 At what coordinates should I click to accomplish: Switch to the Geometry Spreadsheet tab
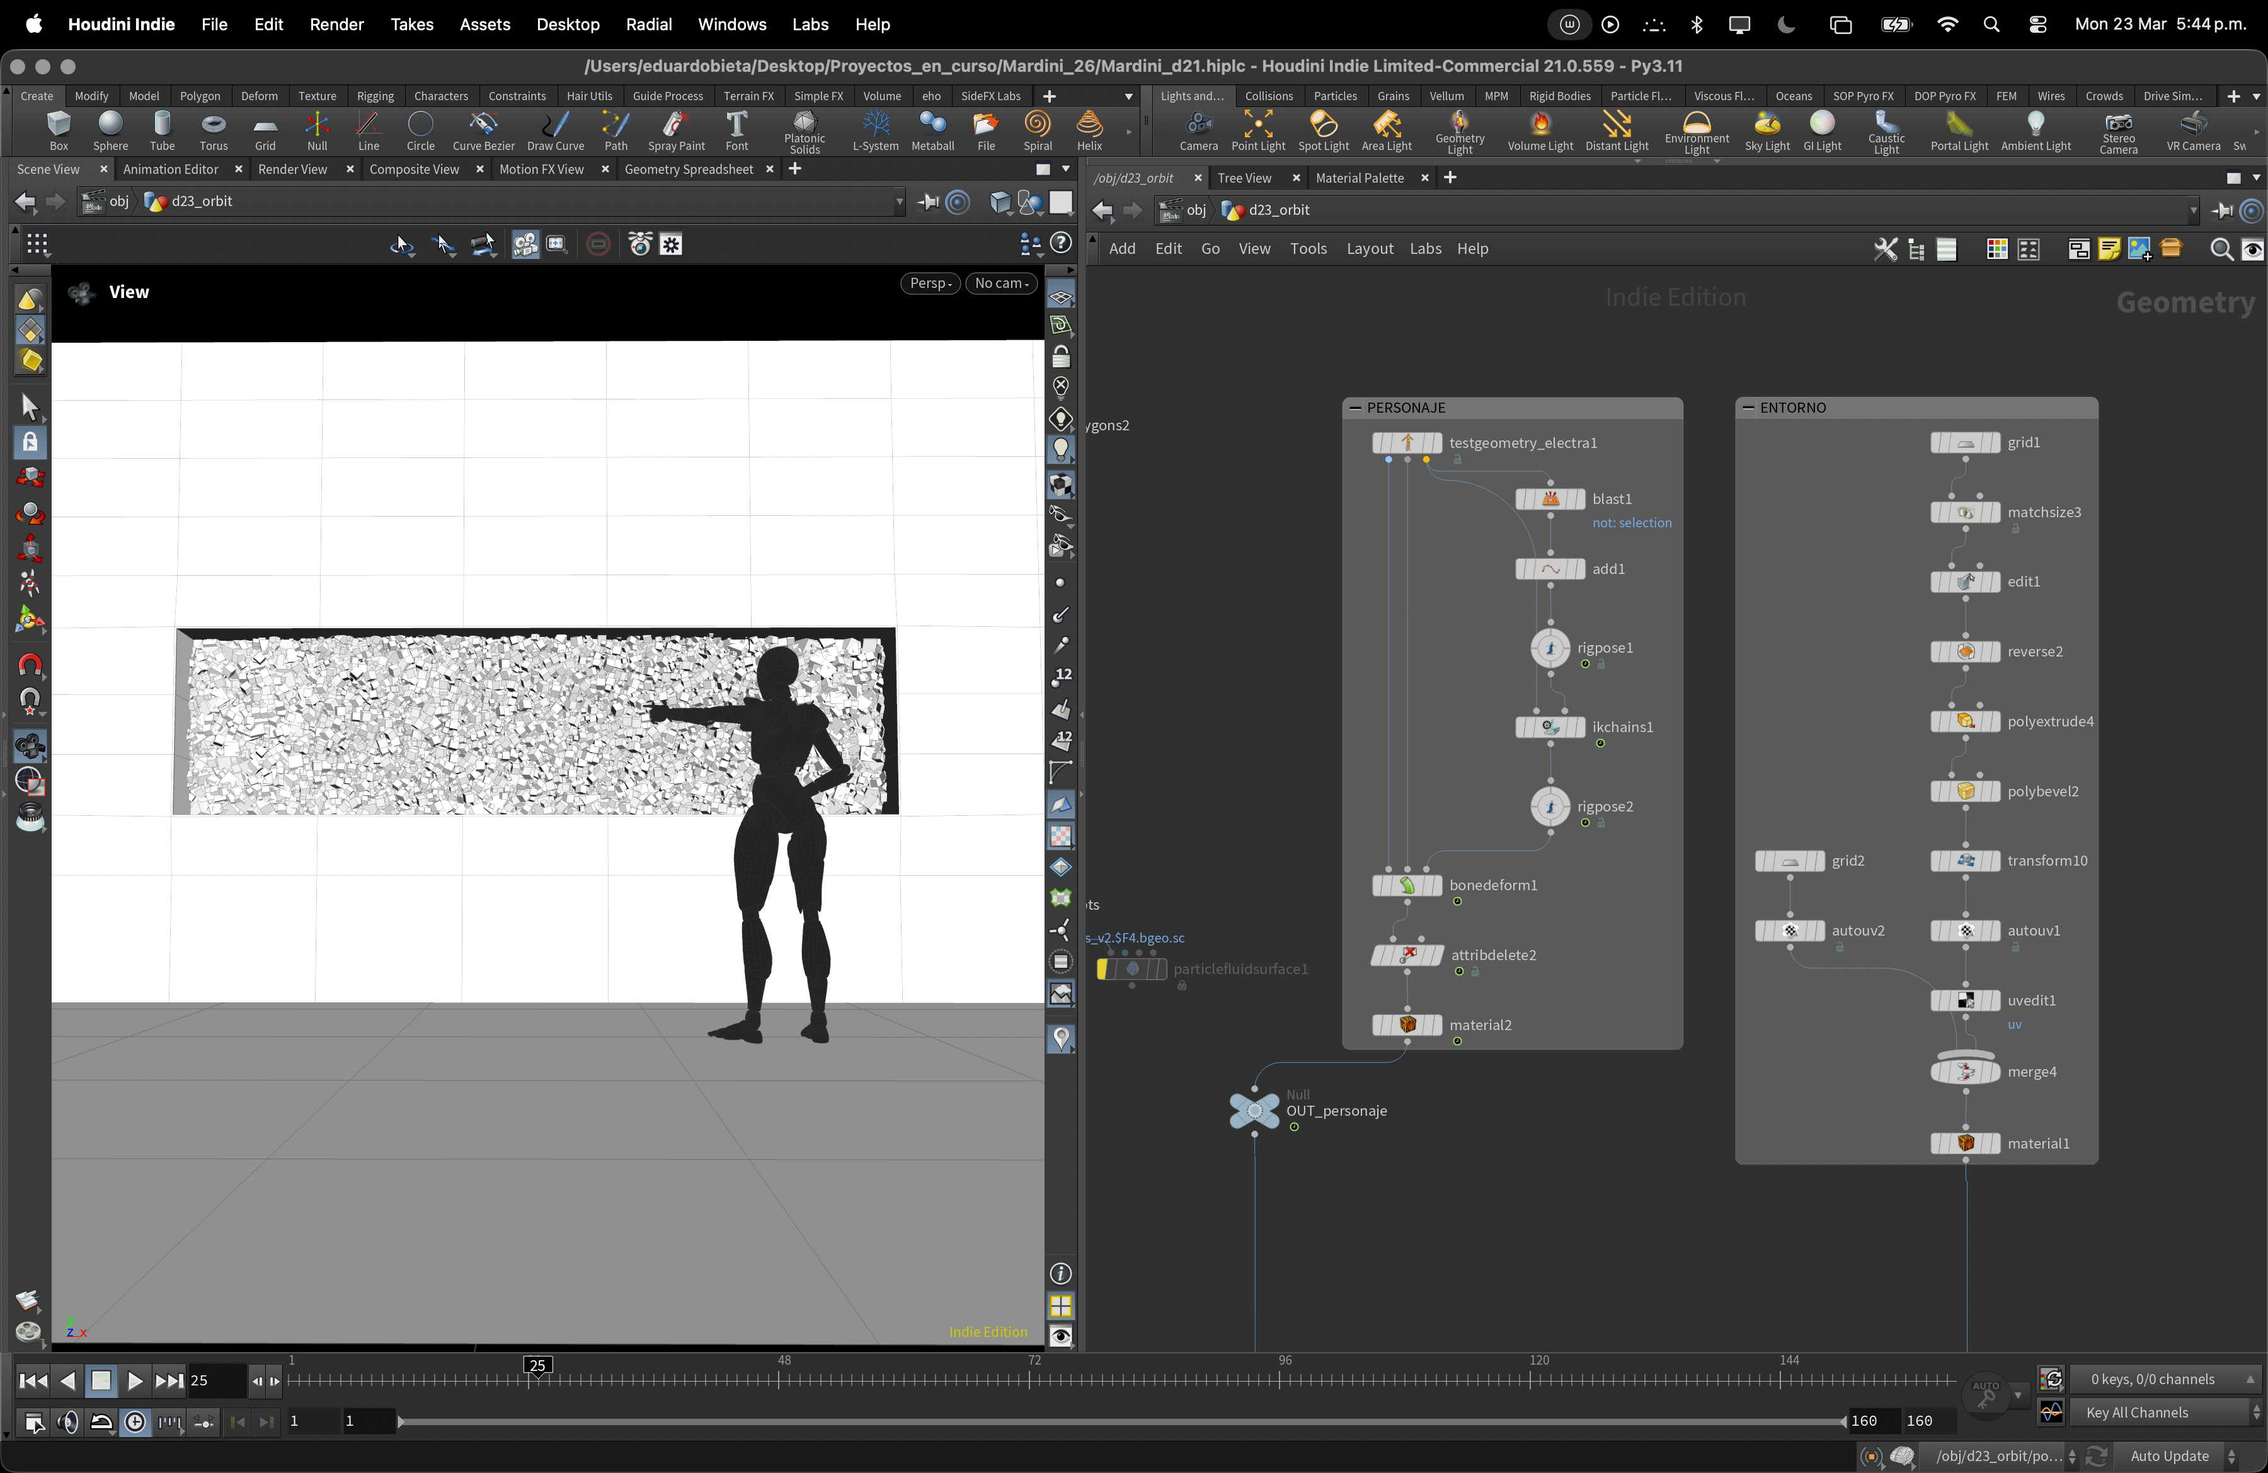click(x=688, y=169)
